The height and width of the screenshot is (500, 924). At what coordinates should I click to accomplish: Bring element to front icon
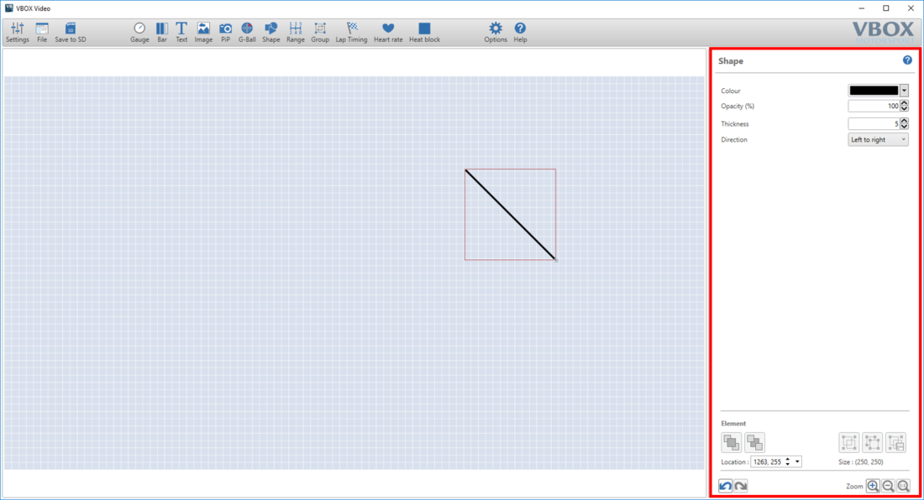(732, 442)
